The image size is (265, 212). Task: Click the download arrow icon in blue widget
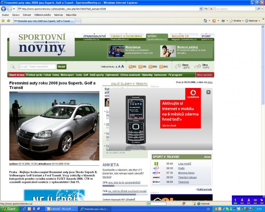[249, 200]
